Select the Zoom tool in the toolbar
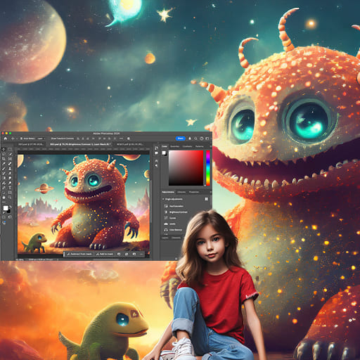The height and width of the screenshot is (360, 360). tap(10, 198)
